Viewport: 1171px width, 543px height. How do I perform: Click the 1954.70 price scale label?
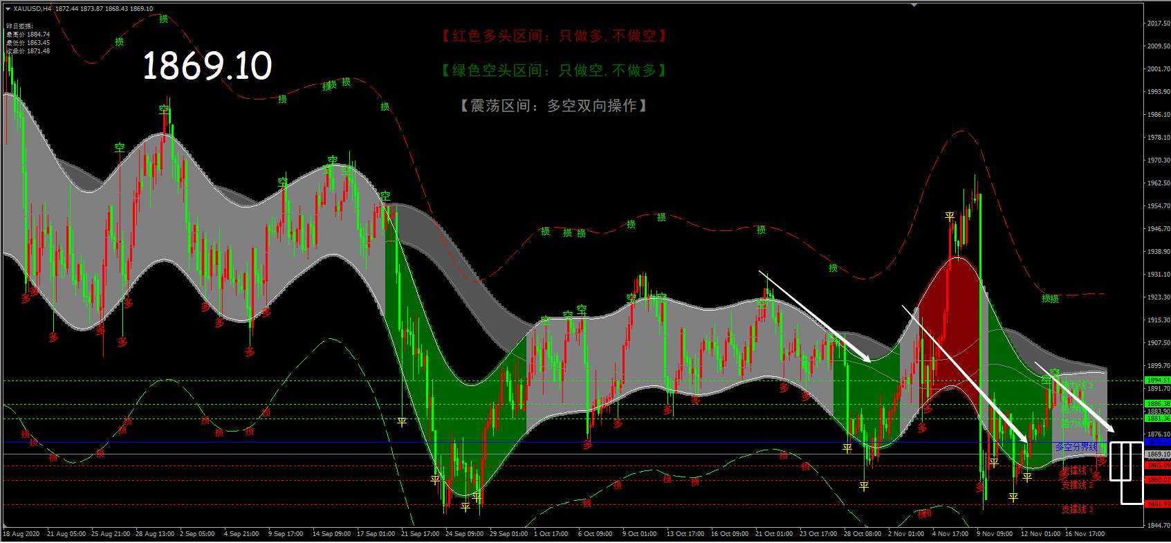[1158, 206]
